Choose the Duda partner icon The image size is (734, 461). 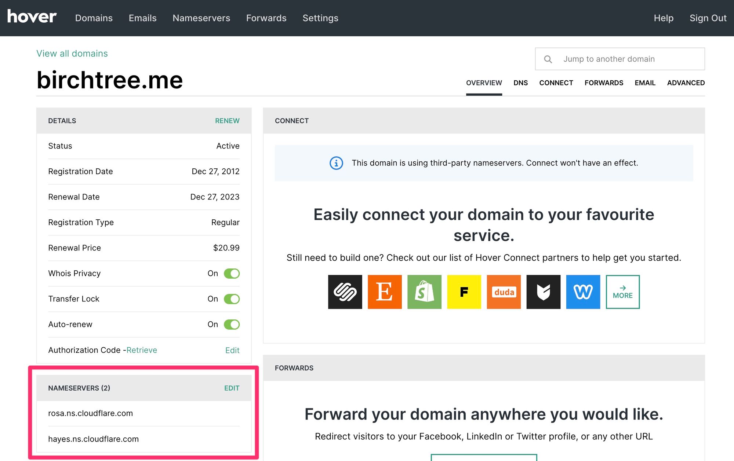click(504, 292)
